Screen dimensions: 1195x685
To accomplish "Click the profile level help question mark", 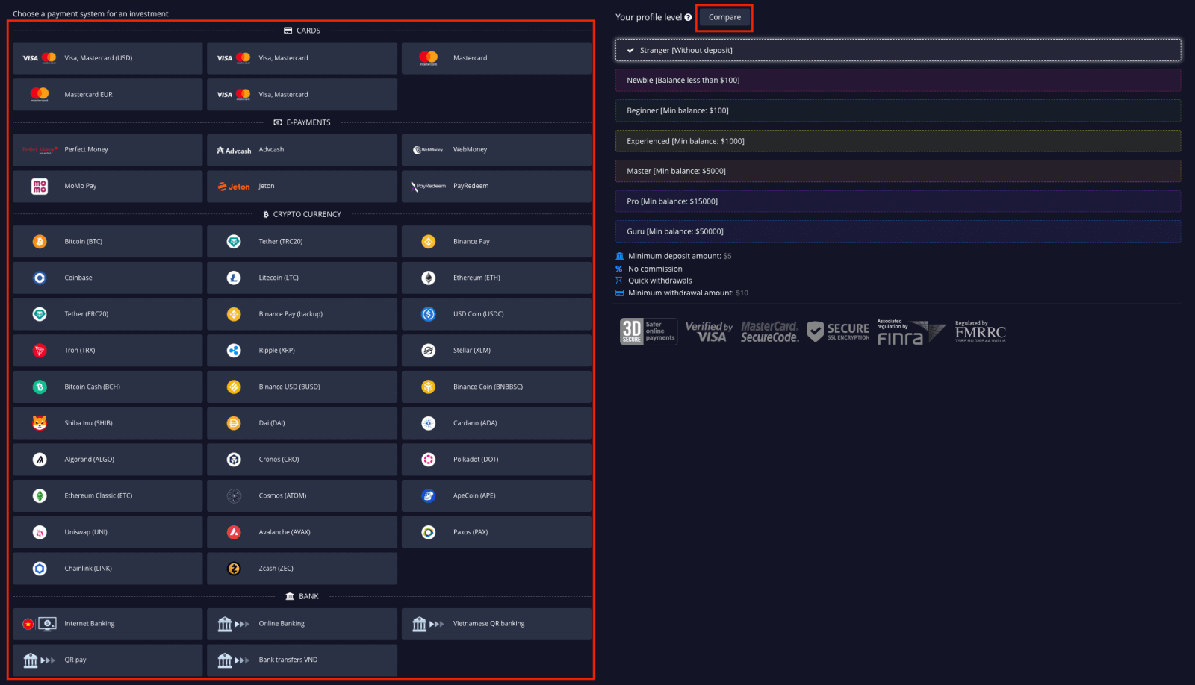I will 688,18.
